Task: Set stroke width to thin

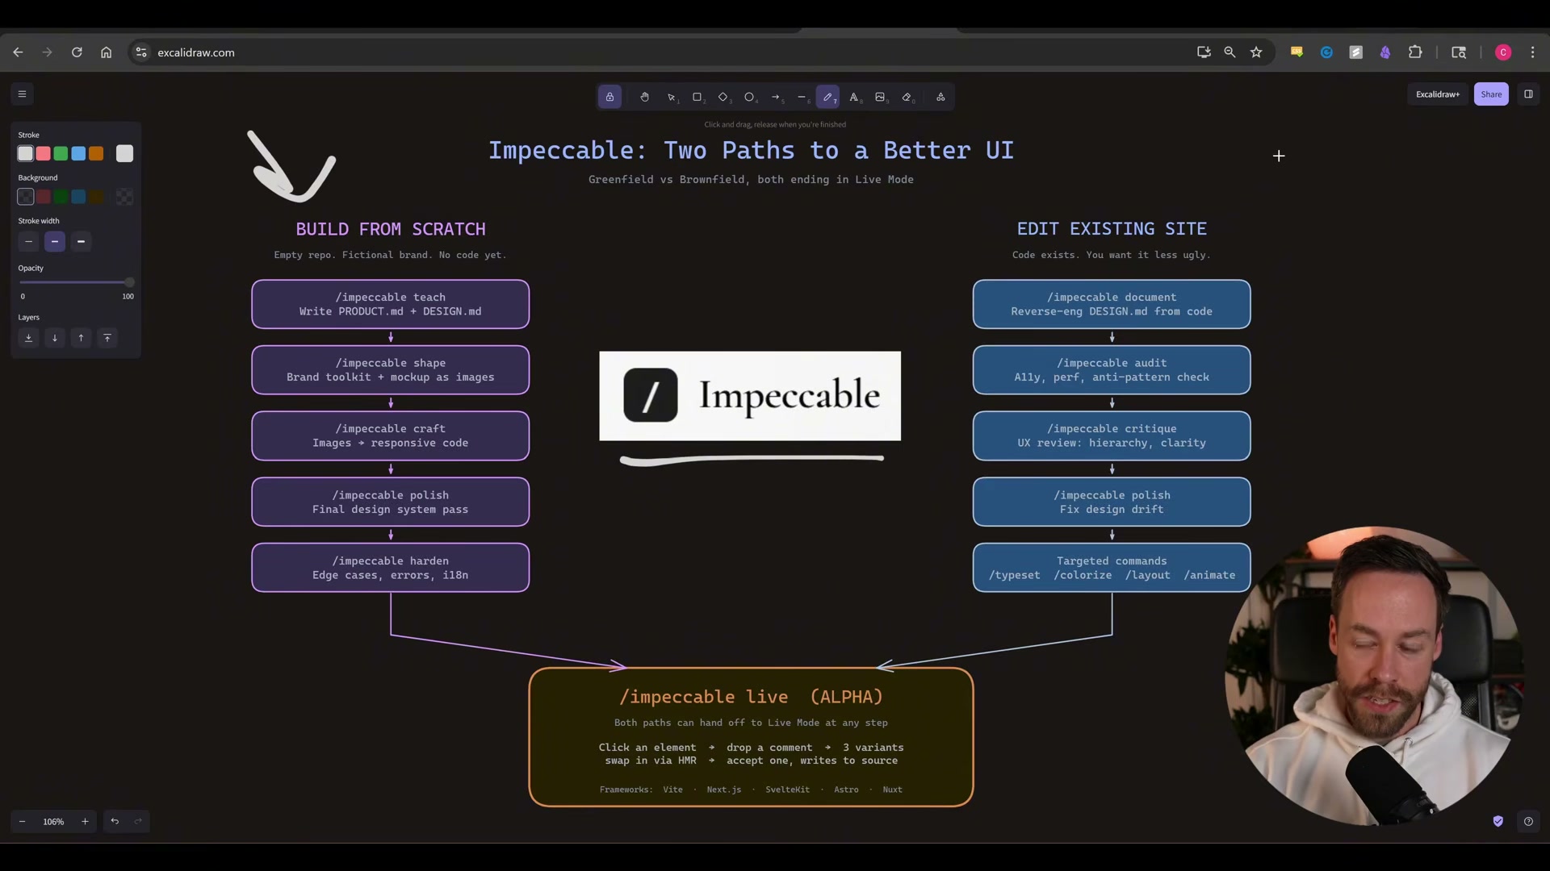Action: point(28,241)
